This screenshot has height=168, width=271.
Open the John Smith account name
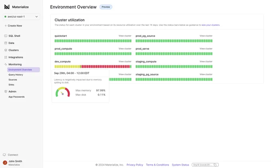[15, 161]
